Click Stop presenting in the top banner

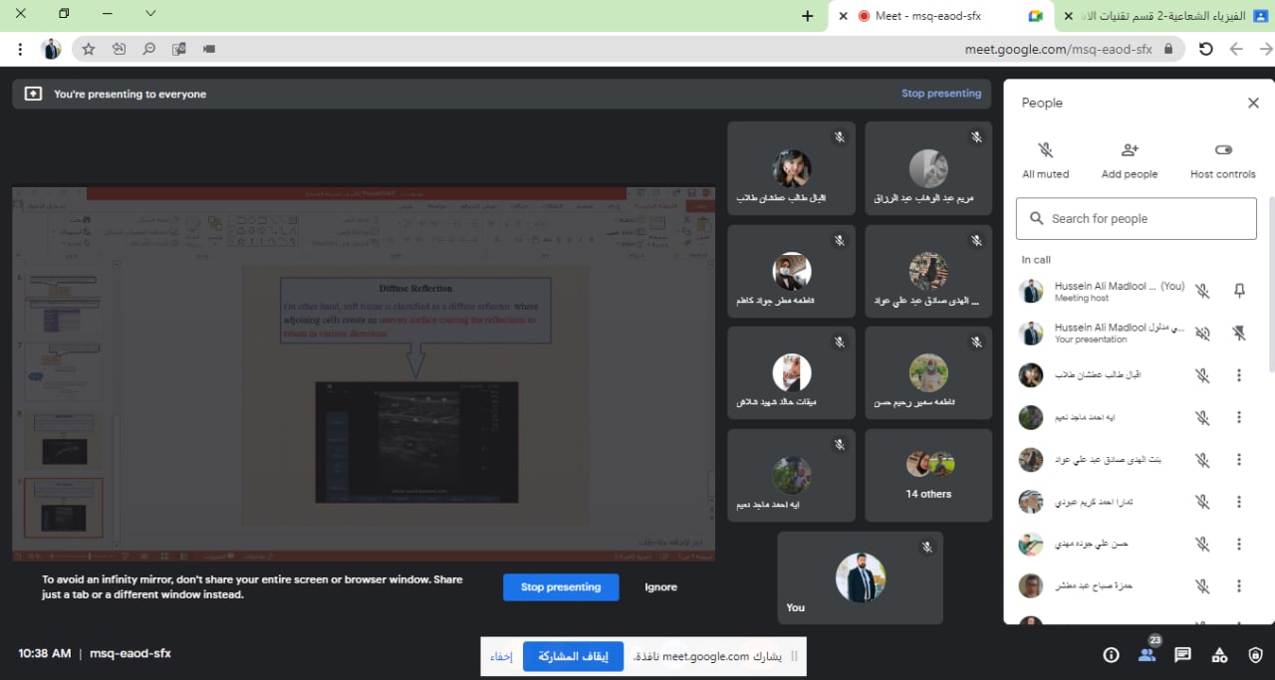pyautogui.click(x=940, y=93)
